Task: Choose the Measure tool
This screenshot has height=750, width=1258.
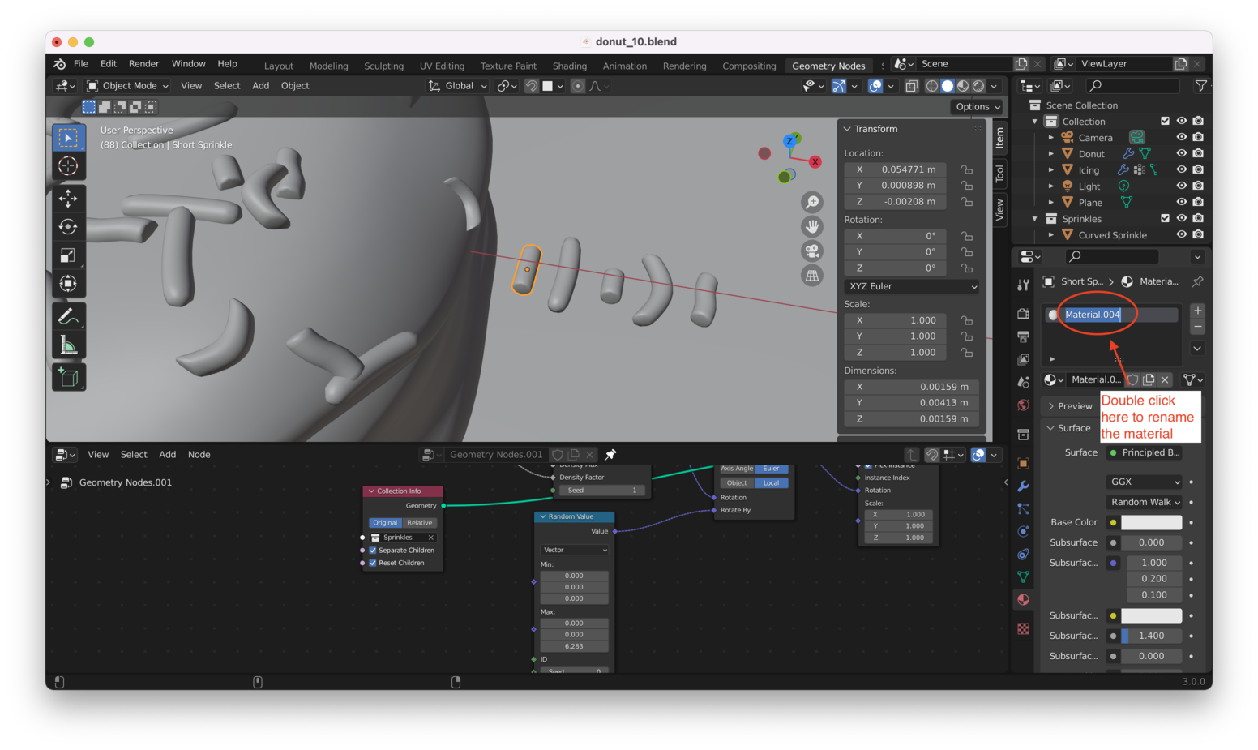Action: [68, 346]
